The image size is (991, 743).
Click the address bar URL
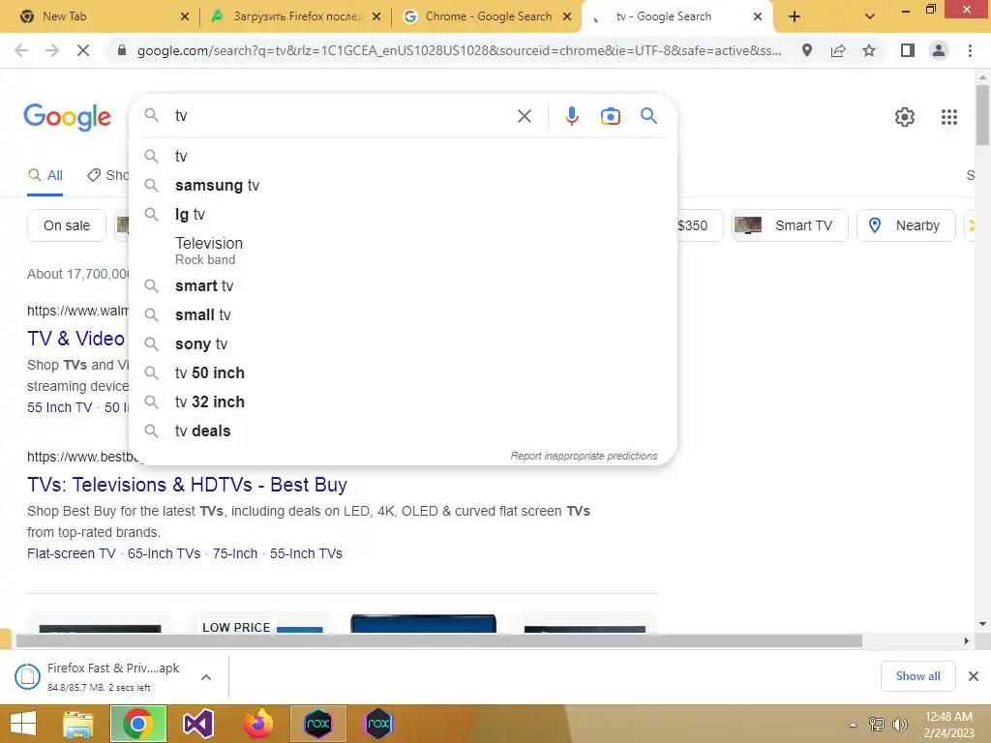pyautogui.click(x=460, y=50)
